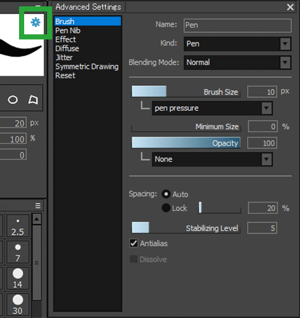This screenshot has height=318, width=300.
Task: Click the Advanced Settings title tab
Action: tap(88, 7)
